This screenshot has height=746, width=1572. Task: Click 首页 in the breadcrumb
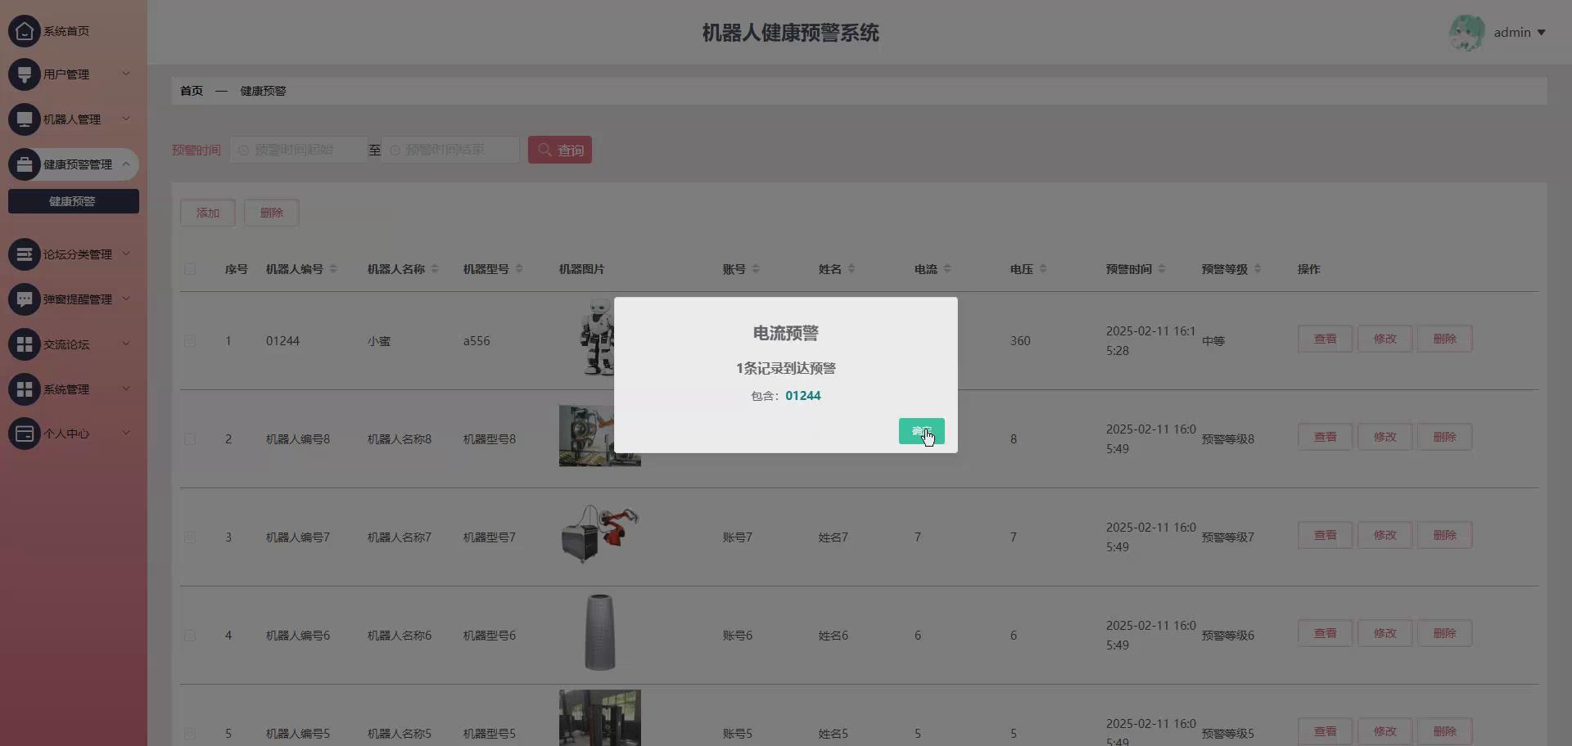pos(191,91)
